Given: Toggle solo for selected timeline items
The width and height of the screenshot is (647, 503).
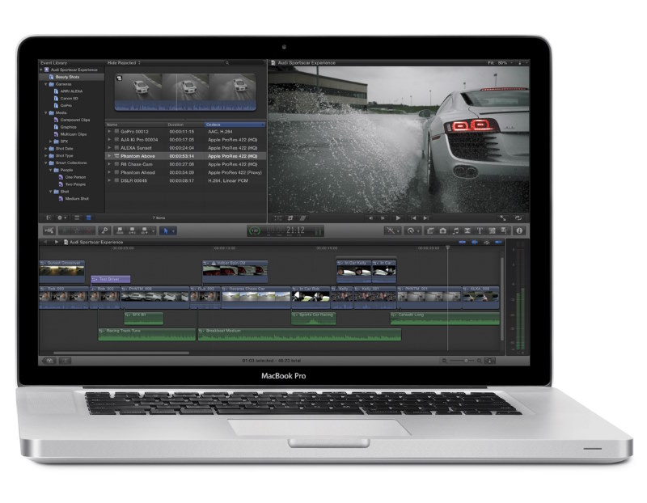Looking at the screenshot, I should 487,243.
